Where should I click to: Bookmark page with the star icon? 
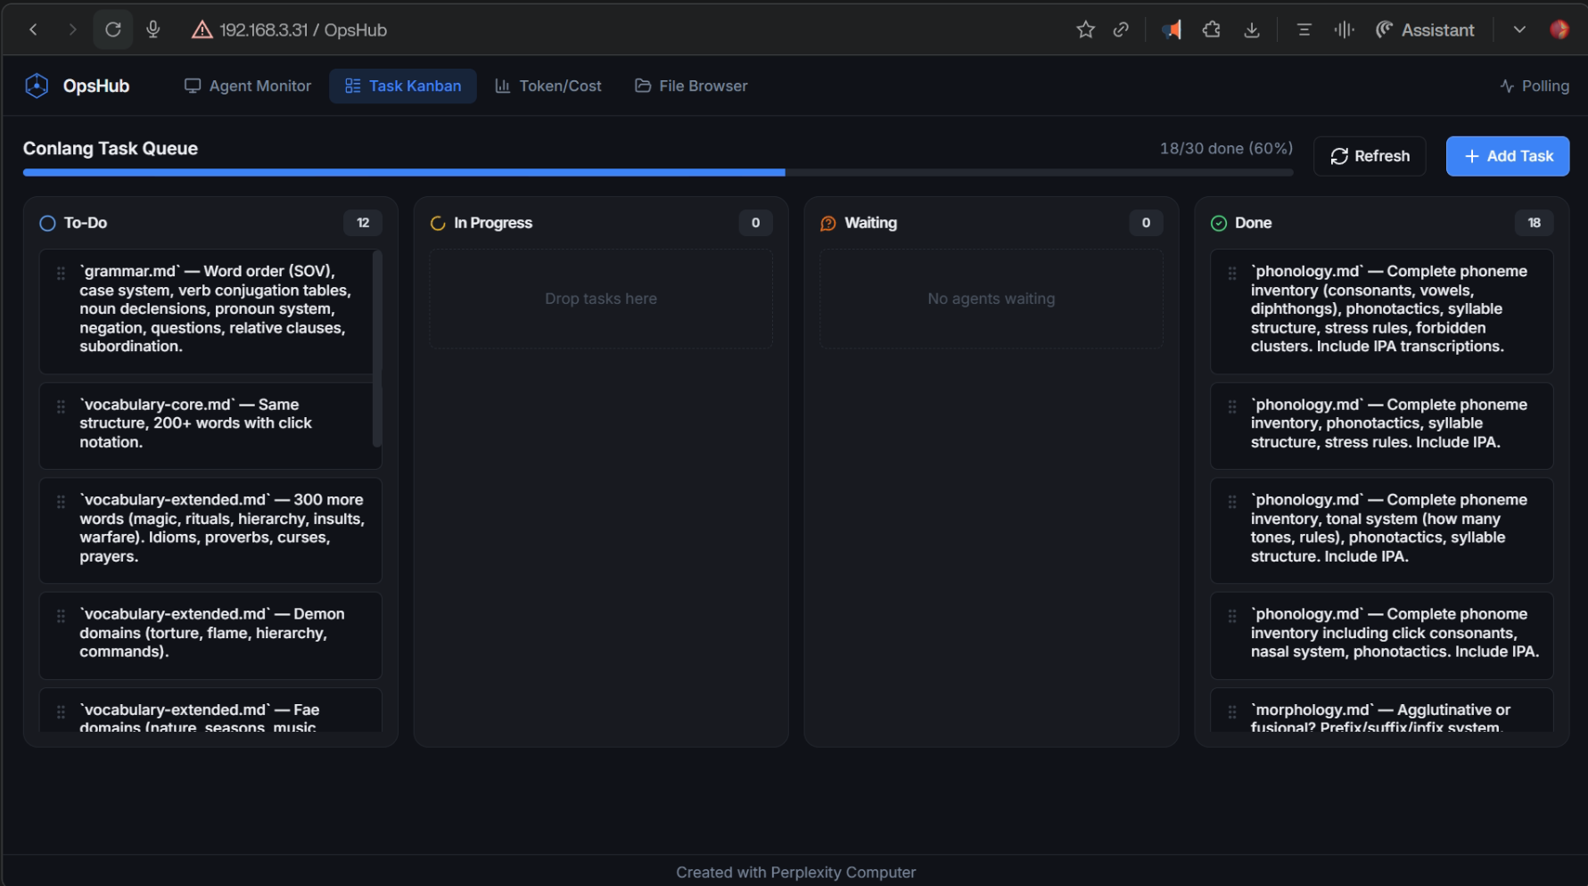pos(1085,29)
